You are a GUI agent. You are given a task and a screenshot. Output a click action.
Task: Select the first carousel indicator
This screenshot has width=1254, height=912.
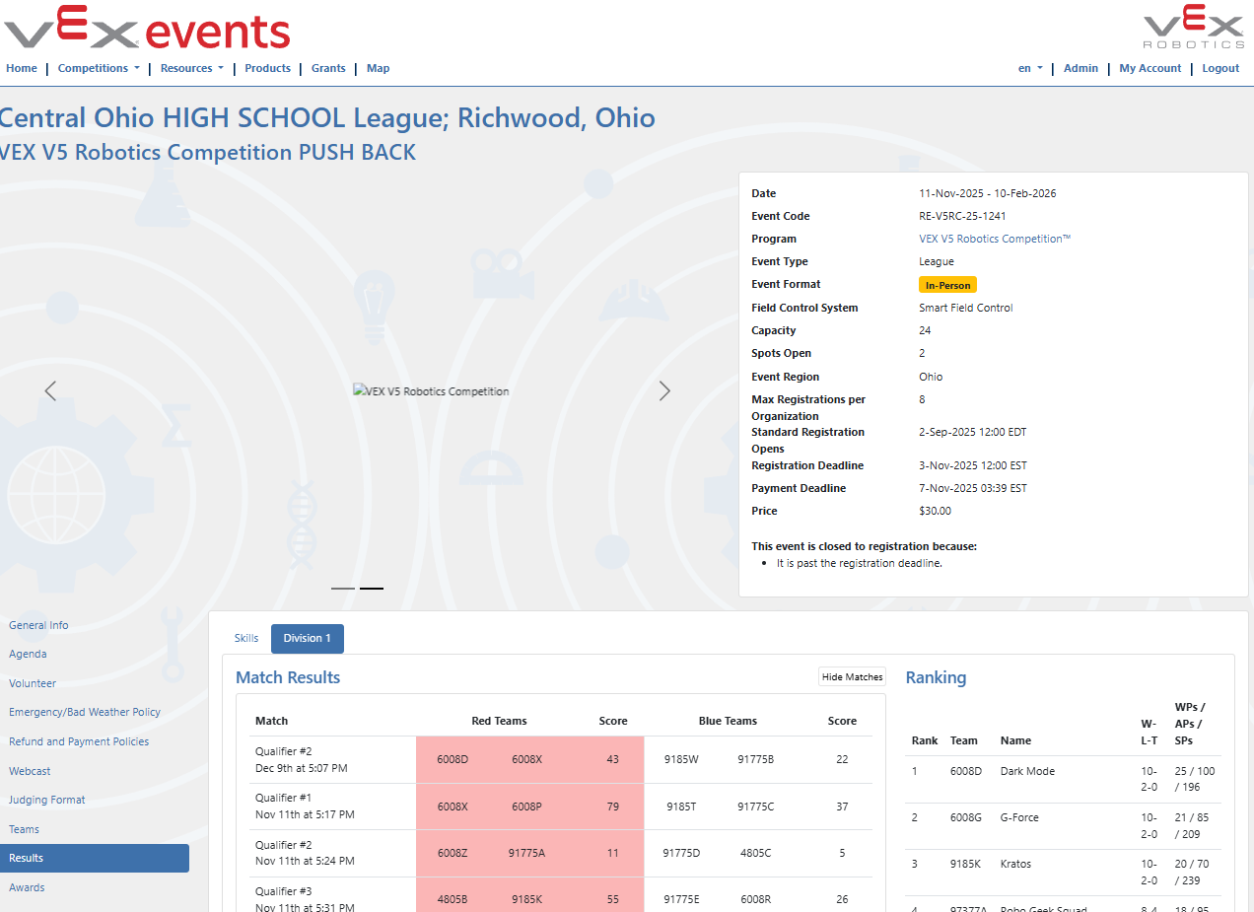click(x=343, y=589)
